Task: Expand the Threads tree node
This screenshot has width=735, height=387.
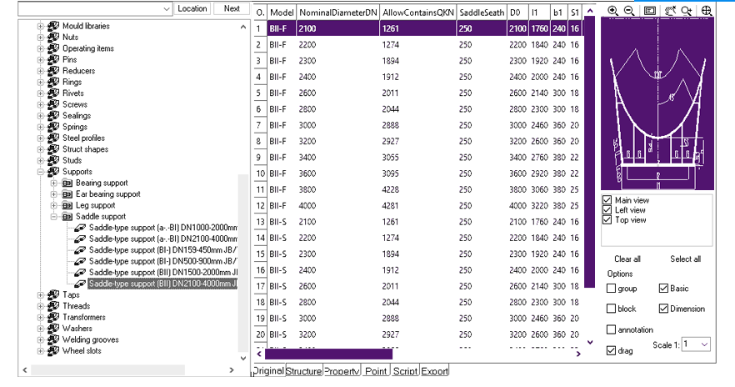Action: tap(41, 306)
